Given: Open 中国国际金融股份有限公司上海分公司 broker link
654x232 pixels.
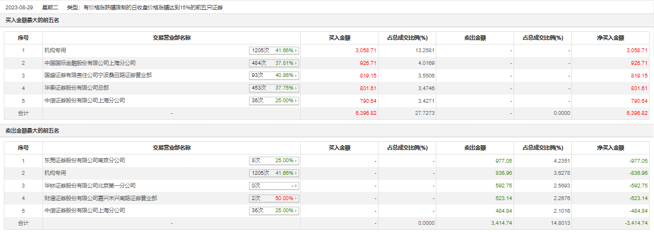Looking at the screenshot, I should pyautogui.click(x=89, y=63).
